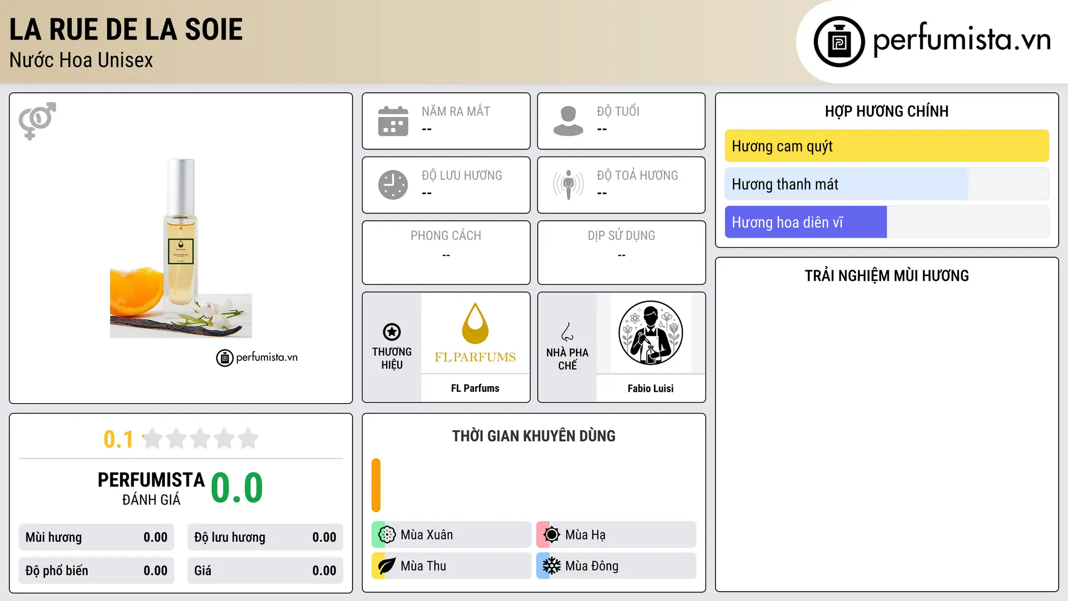Click the Mùa Thu season button
Screen dimensions: 1068x601
[x=451, y=566]
